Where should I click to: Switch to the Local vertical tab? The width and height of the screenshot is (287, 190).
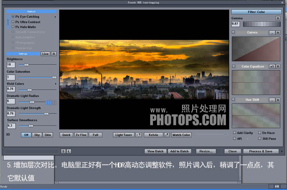pyautogui.click(x=8, y=22)
